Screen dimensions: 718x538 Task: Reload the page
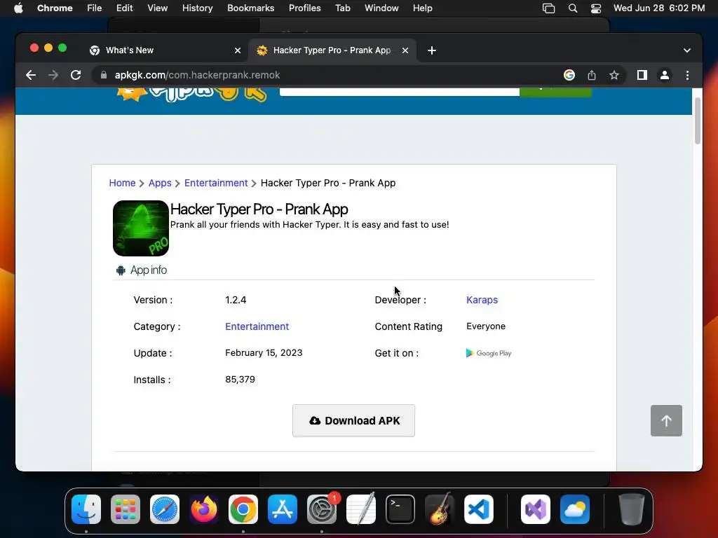pos(76,75)
